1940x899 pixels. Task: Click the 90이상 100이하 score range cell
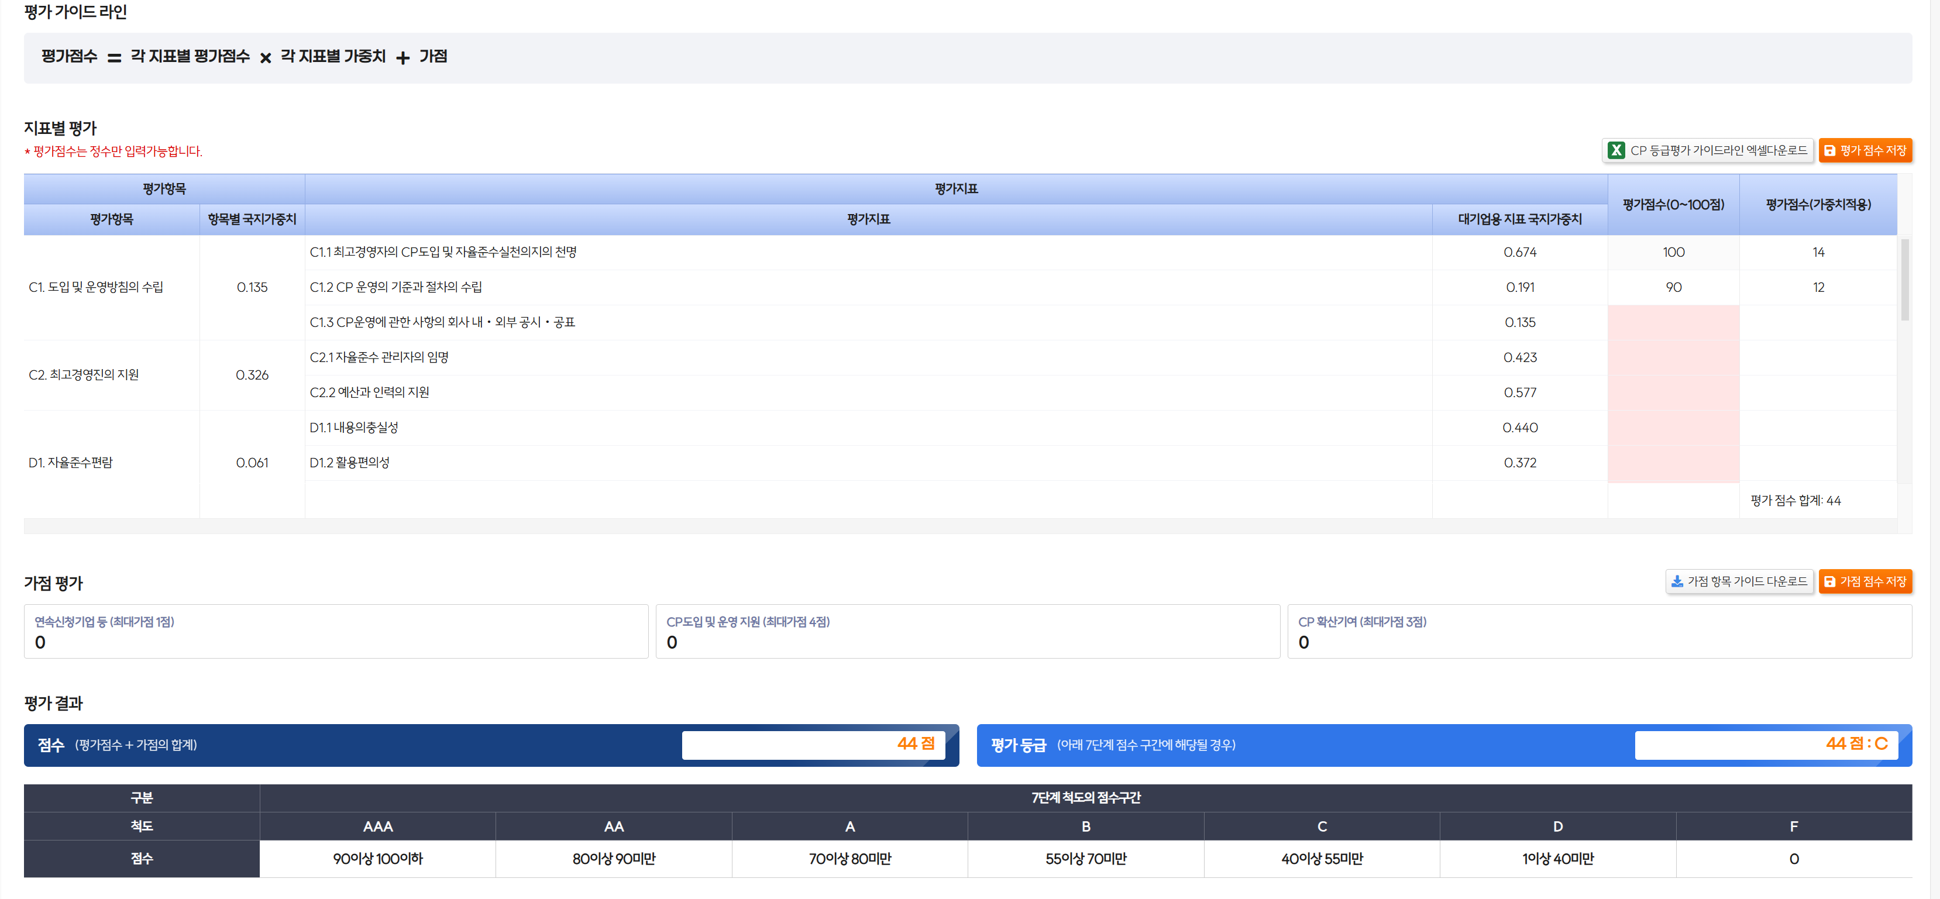pyautogui.click(x=378, y=859)
